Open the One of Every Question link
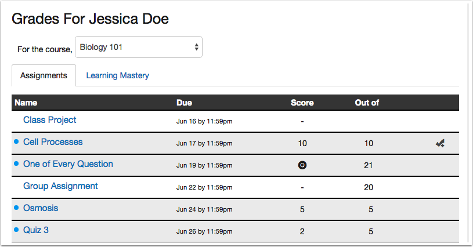This screenshot has width=473, height=247. tap(68, 164)
